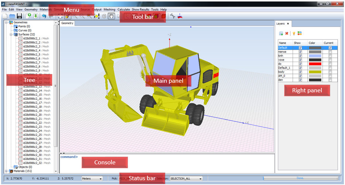Click the light bulb layer icon

point(294,34)
